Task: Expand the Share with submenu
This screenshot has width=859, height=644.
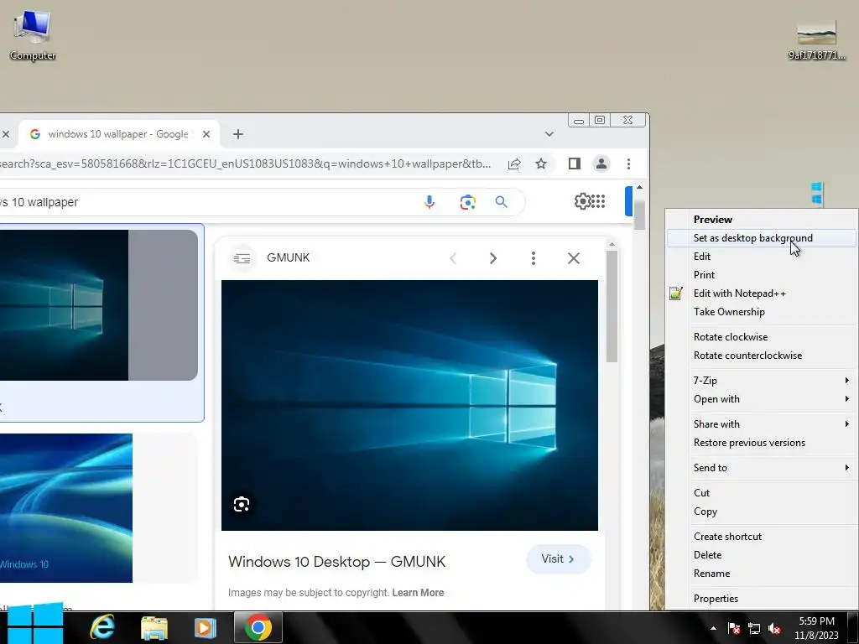Action: click(762, 424)
